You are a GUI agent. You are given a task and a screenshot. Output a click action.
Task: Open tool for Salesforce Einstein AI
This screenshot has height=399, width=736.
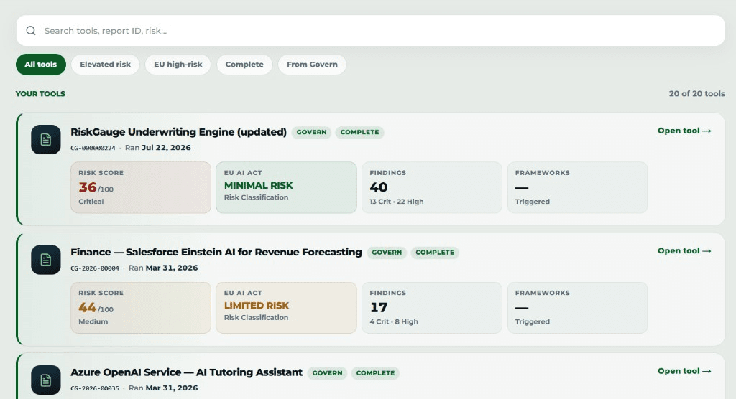pyautogui.click(x=684, y=251)
